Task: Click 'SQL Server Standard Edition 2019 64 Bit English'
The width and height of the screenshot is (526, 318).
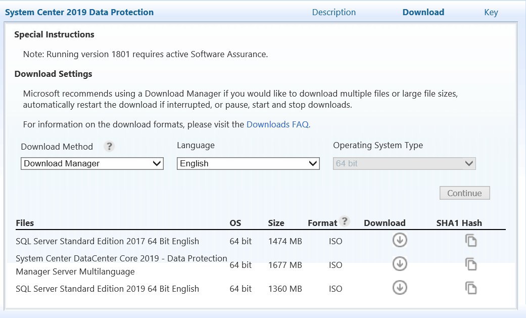Action: coord(107,289)
